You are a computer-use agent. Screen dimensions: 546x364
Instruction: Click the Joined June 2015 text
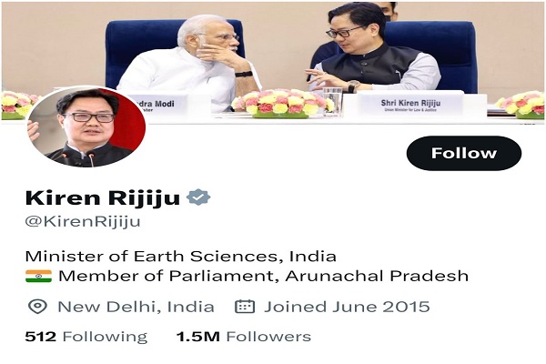(347, 307)
